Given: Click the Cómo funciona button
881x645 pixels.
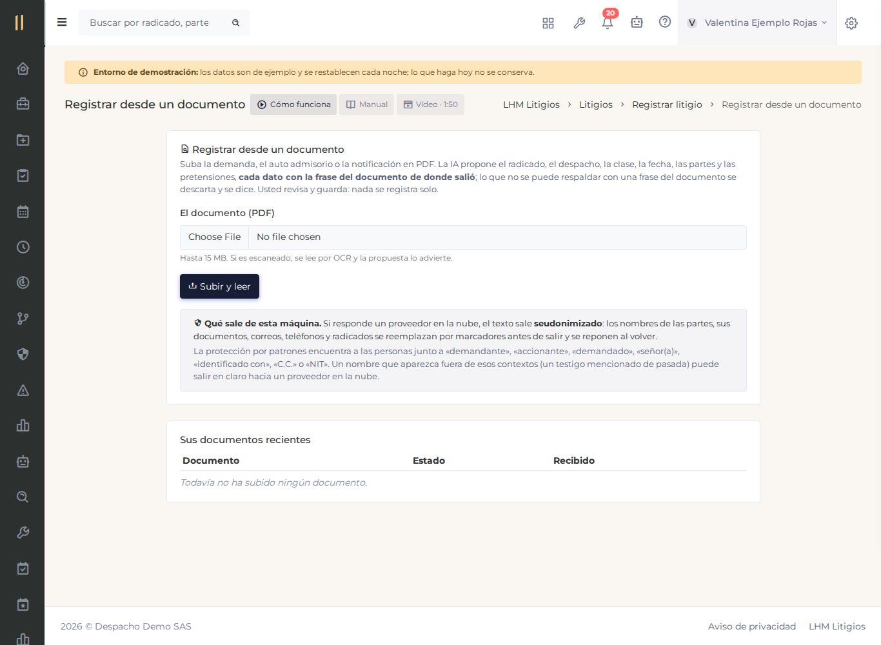Looking at the screenshot, I should pyautogui.click(x=293, y=104).
